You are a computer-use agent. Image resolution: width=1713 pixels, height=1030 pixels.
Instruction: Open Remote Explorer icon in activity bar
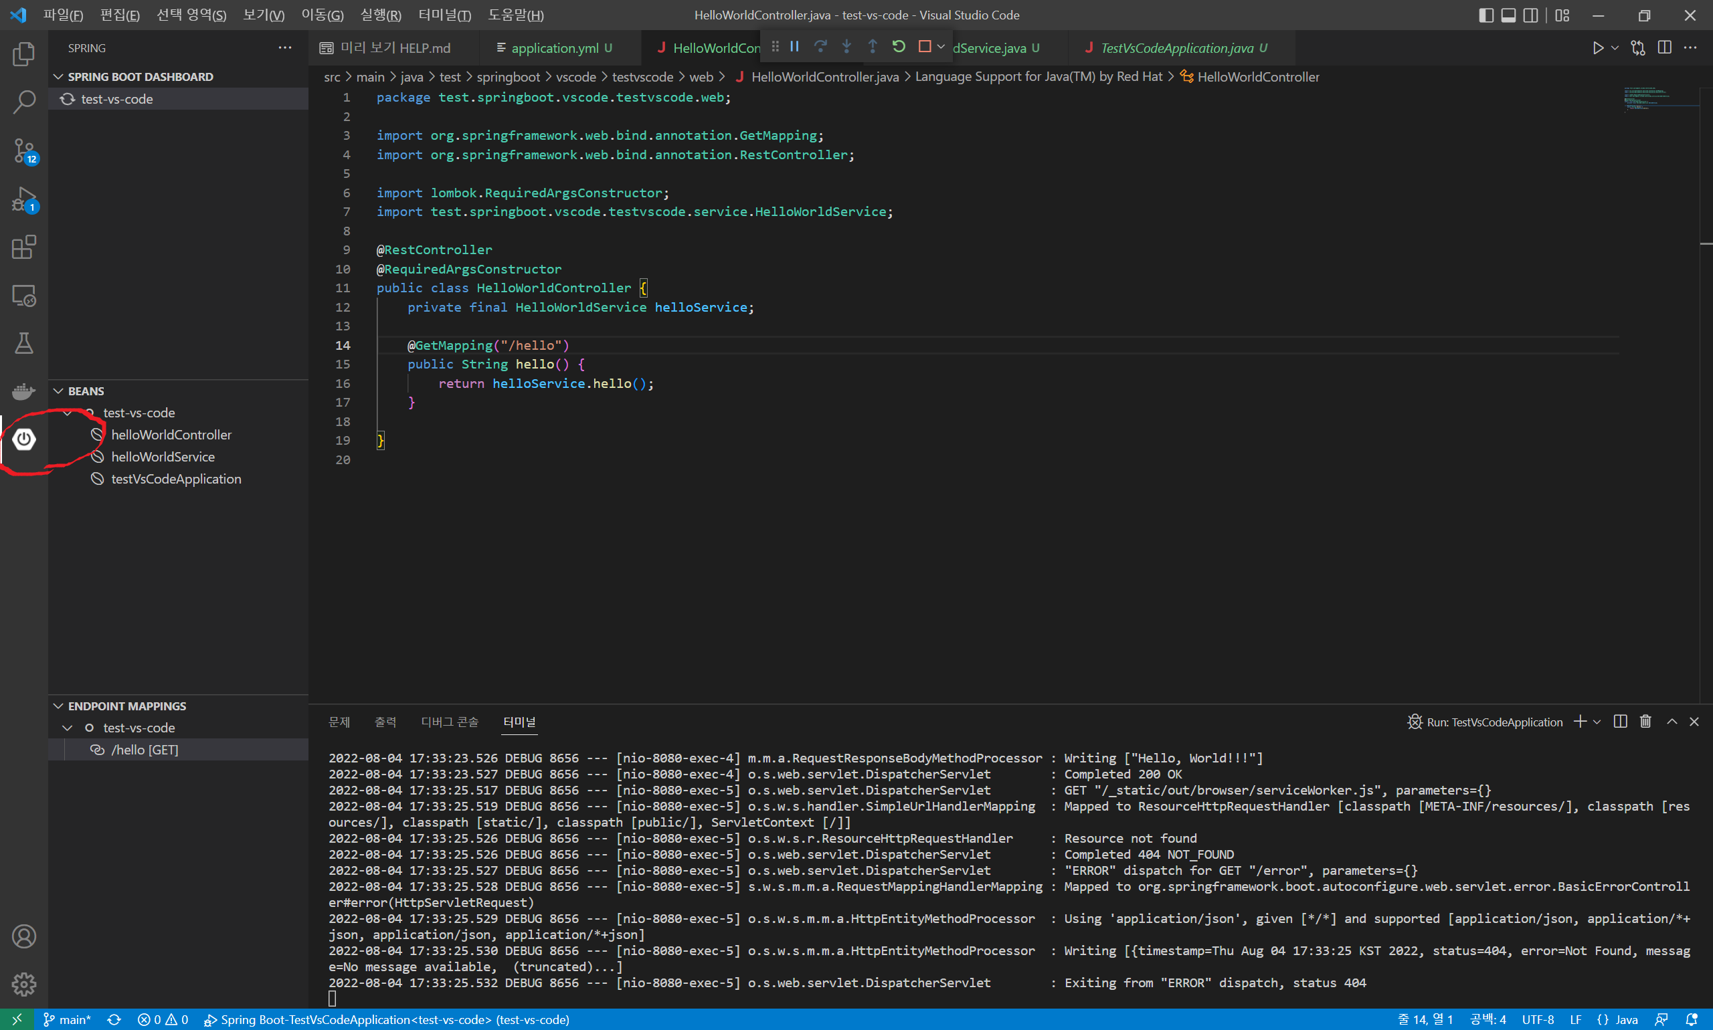point(23,296)
